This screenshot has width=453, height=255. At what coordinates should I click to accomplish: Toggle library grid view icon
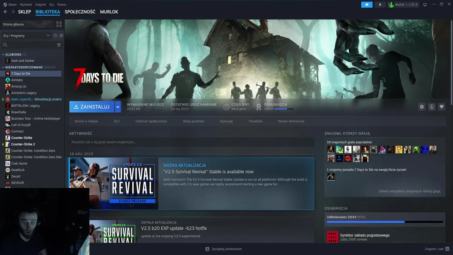point(59,24)
